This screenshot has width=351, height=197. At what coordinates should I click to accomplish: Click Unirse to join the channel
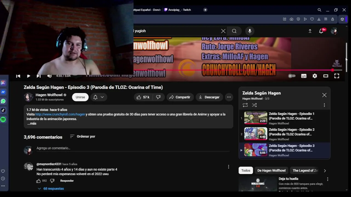pos(80,97)
